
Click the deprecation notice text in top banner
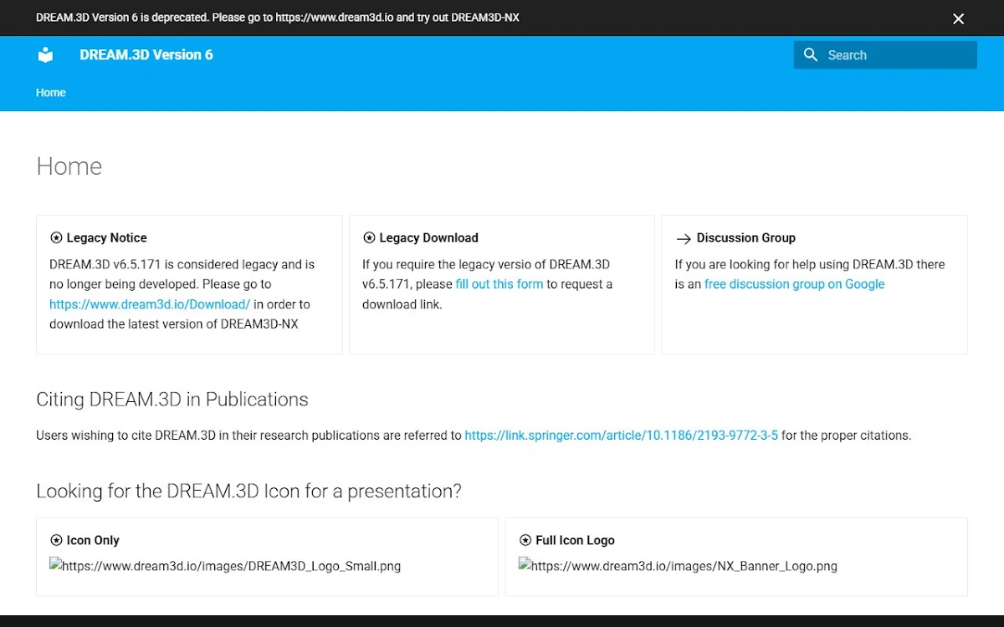pyautogui.click(x=278, y=18)
